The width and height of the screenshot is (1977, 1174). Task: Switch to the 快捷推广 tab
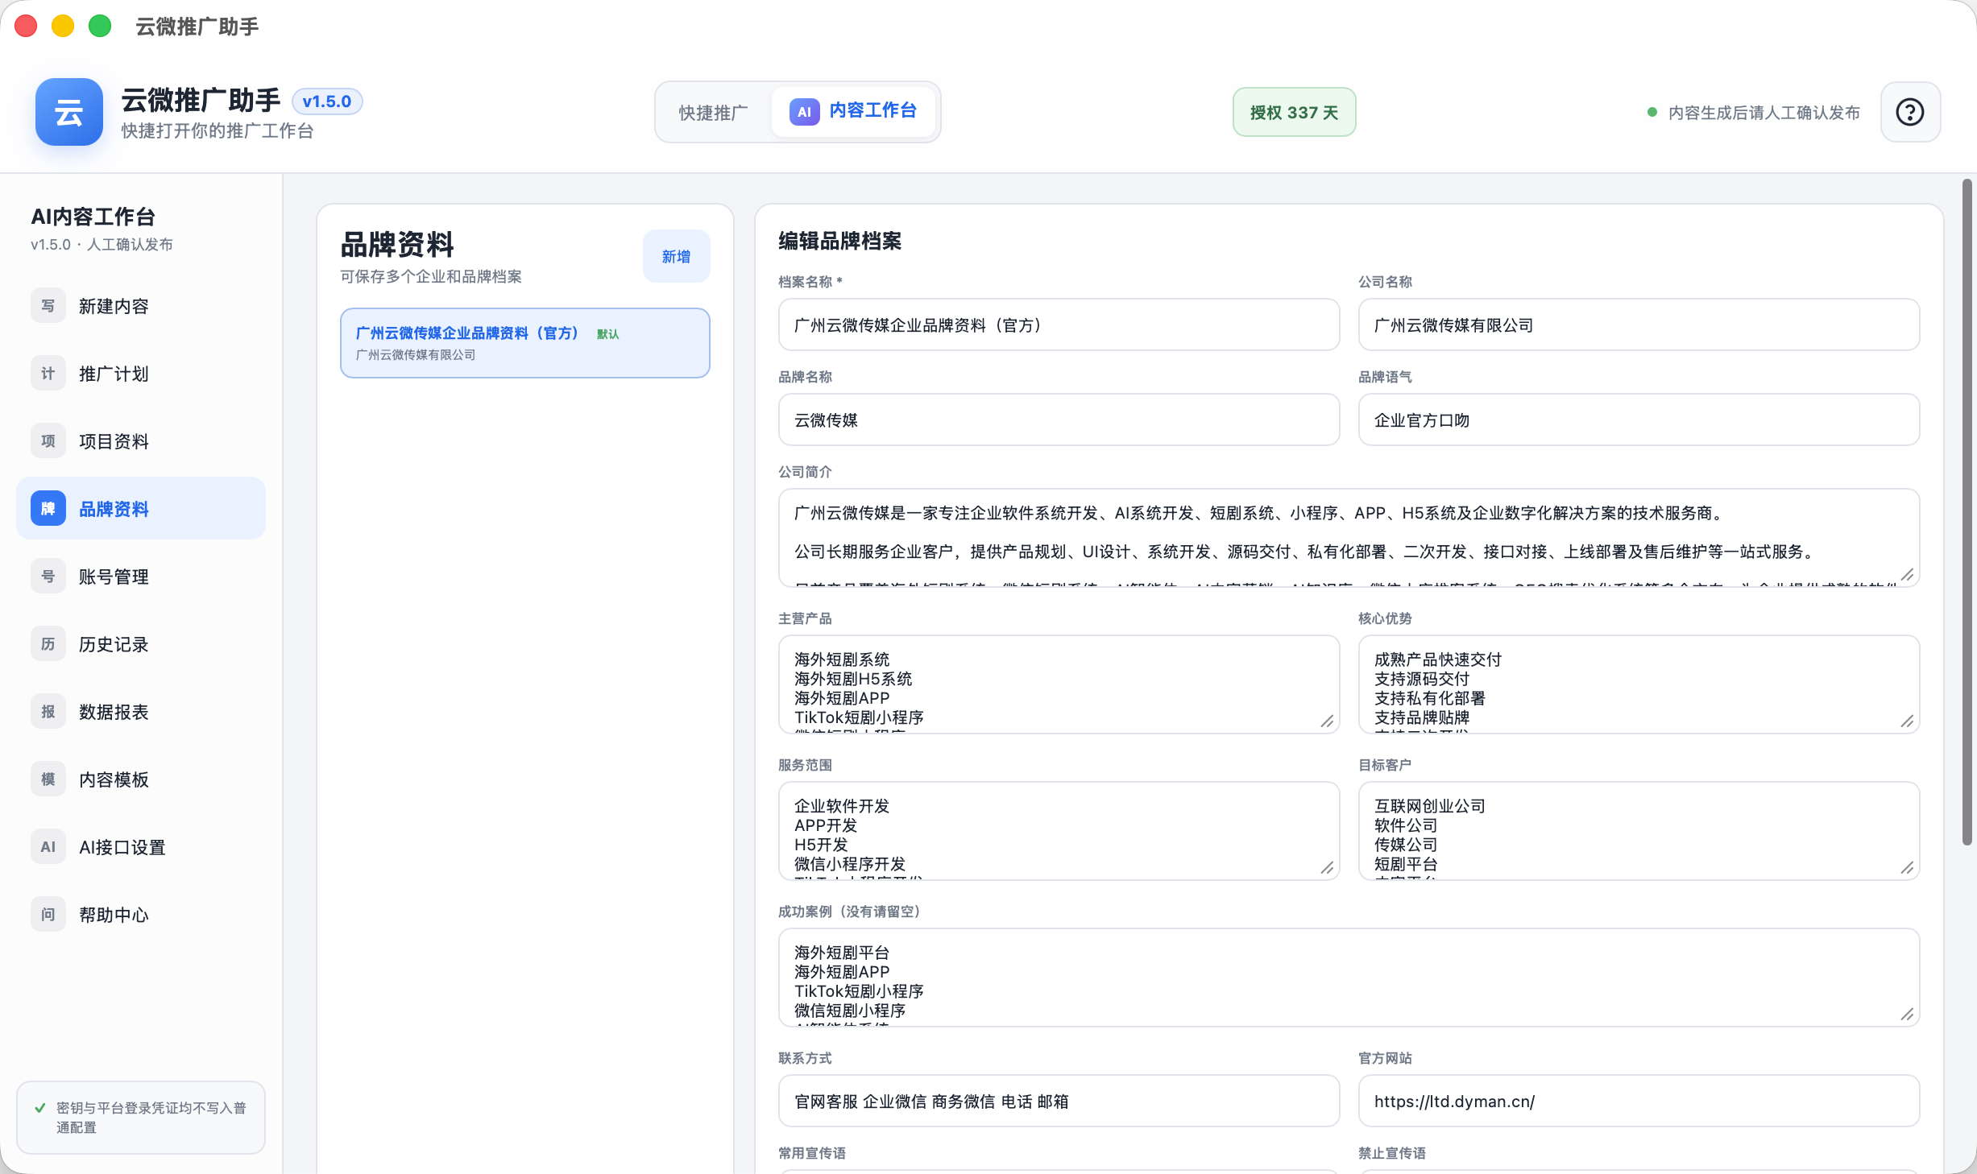[x=713, y=112]
